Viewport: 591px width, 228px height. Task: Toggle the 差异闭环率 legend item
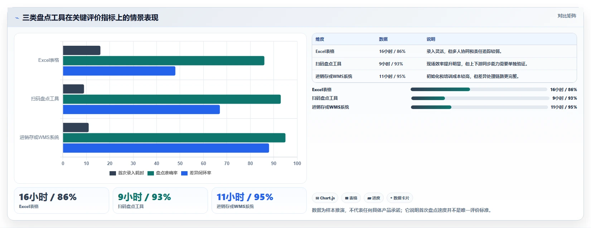(196, 173)
